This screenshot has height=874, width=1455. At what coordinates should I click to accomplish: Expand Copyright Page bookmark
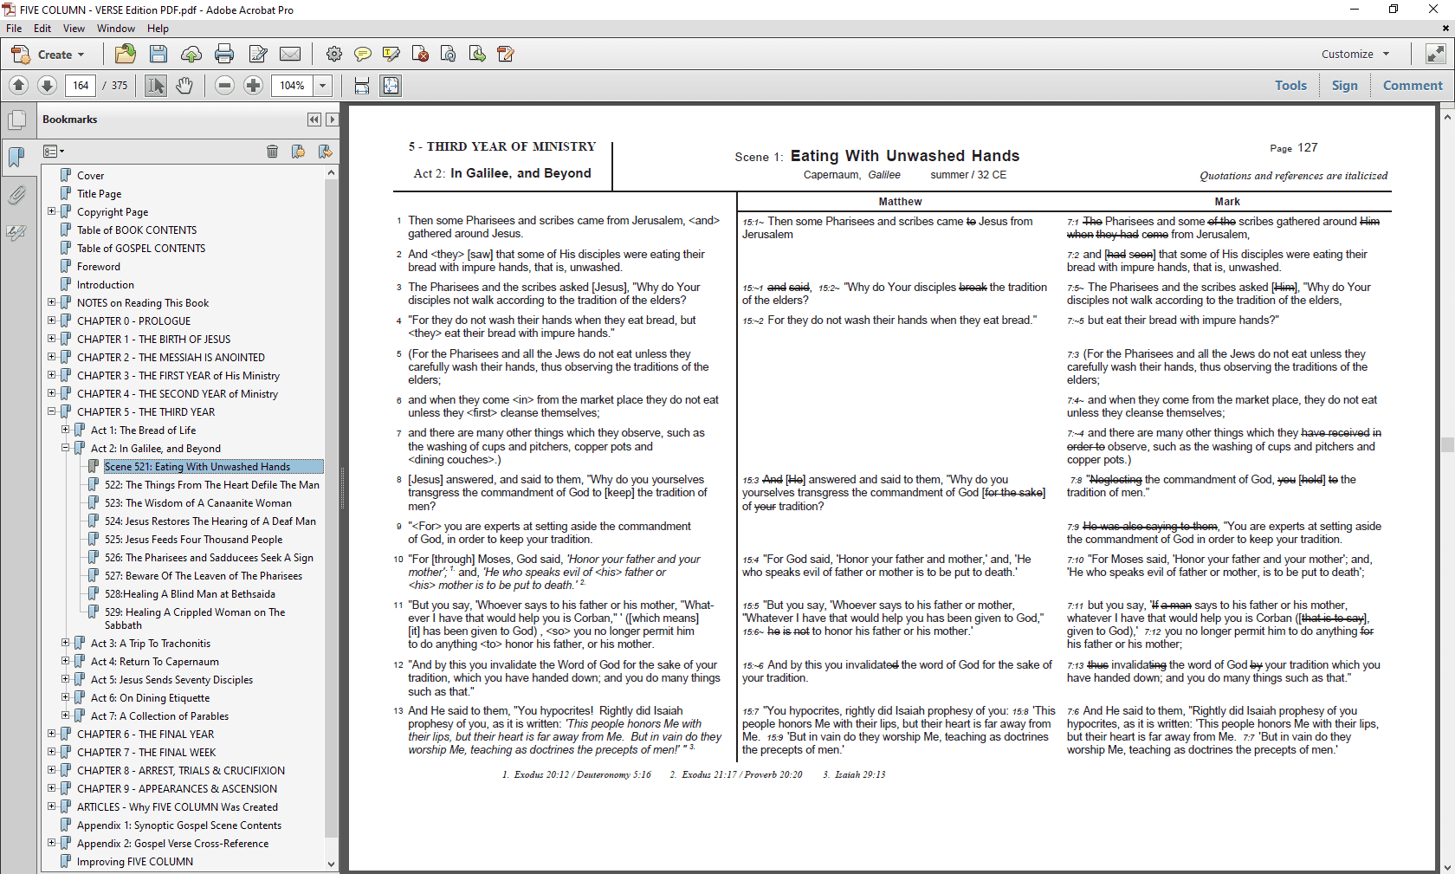pyautogui.click(x=51, y=211)
